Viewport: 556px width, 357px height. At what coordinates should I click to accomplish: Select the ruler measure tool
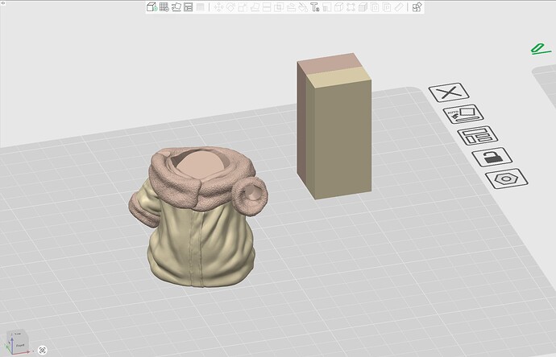pyautogui.click(x=399, y=6)
